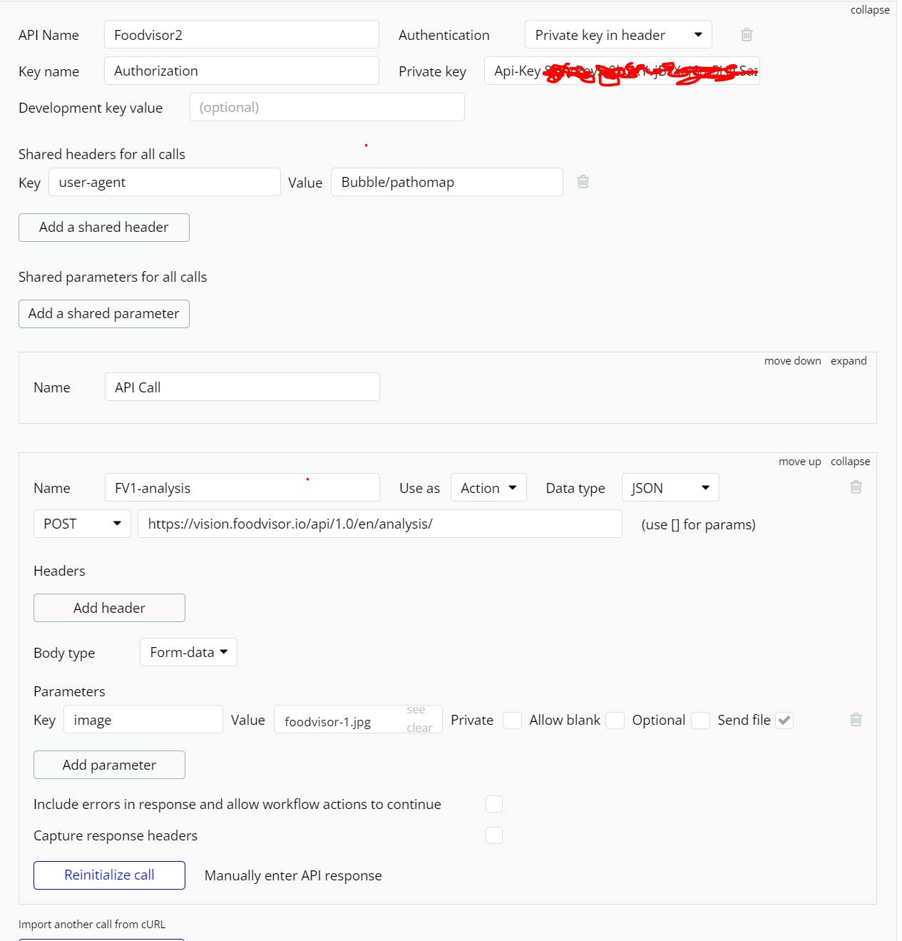Screen dimensions: 902x941
Task: Open the Use as Action dropdown
Action: [488, 488]
